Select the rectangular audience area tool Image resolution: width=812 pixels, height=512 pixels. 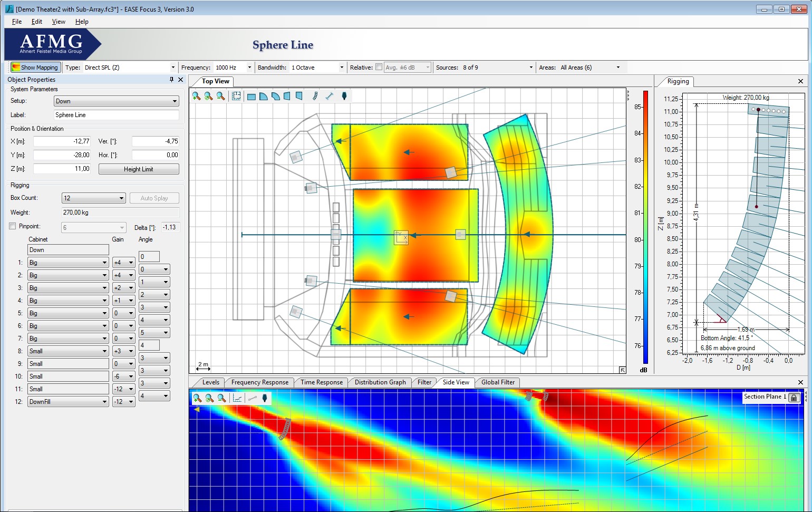click(252, 96)
